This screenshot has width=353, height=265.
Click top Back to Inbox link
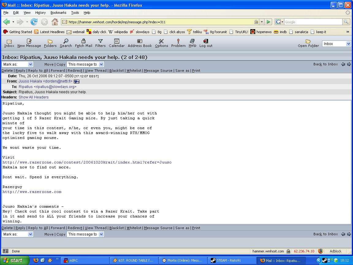pos(325,64)
